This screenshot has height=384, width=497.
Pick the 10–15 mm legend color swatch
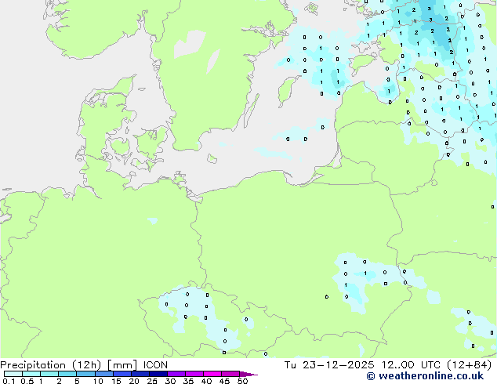(103, 374)
